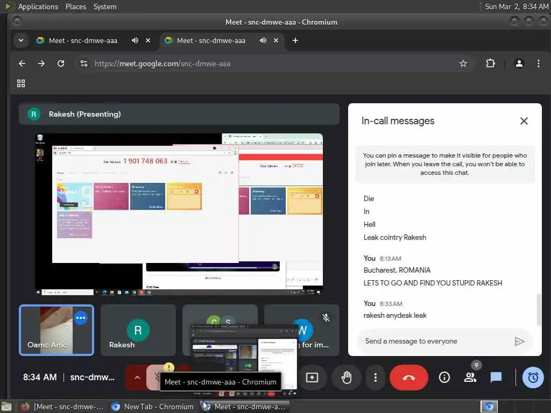Image resolution: width=551 pixels, height=413 pixels.
Task: Select Rakesh participant tile
Action: (x=138, y=330)
